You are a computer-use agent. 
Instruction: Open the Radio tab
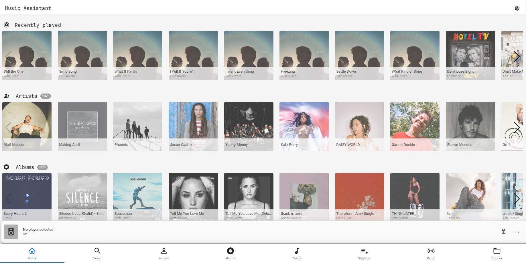[x=431, y=253]
